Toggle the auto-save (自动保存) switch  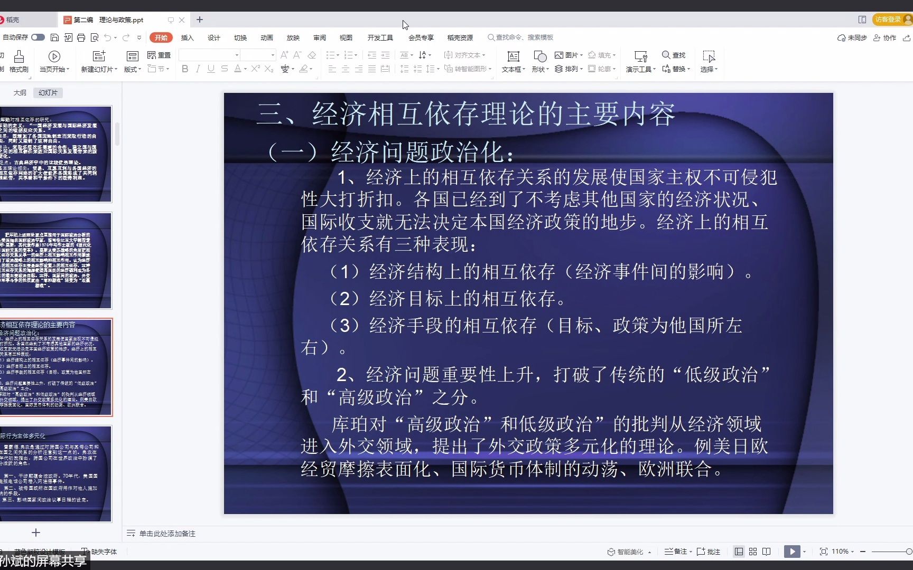pos(38,37)
